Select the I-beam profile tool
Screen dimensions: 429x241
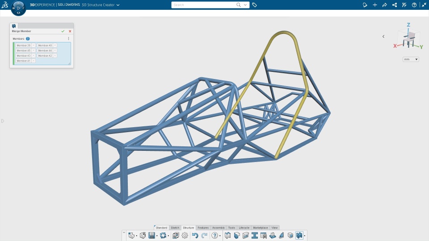pos(255,235)
